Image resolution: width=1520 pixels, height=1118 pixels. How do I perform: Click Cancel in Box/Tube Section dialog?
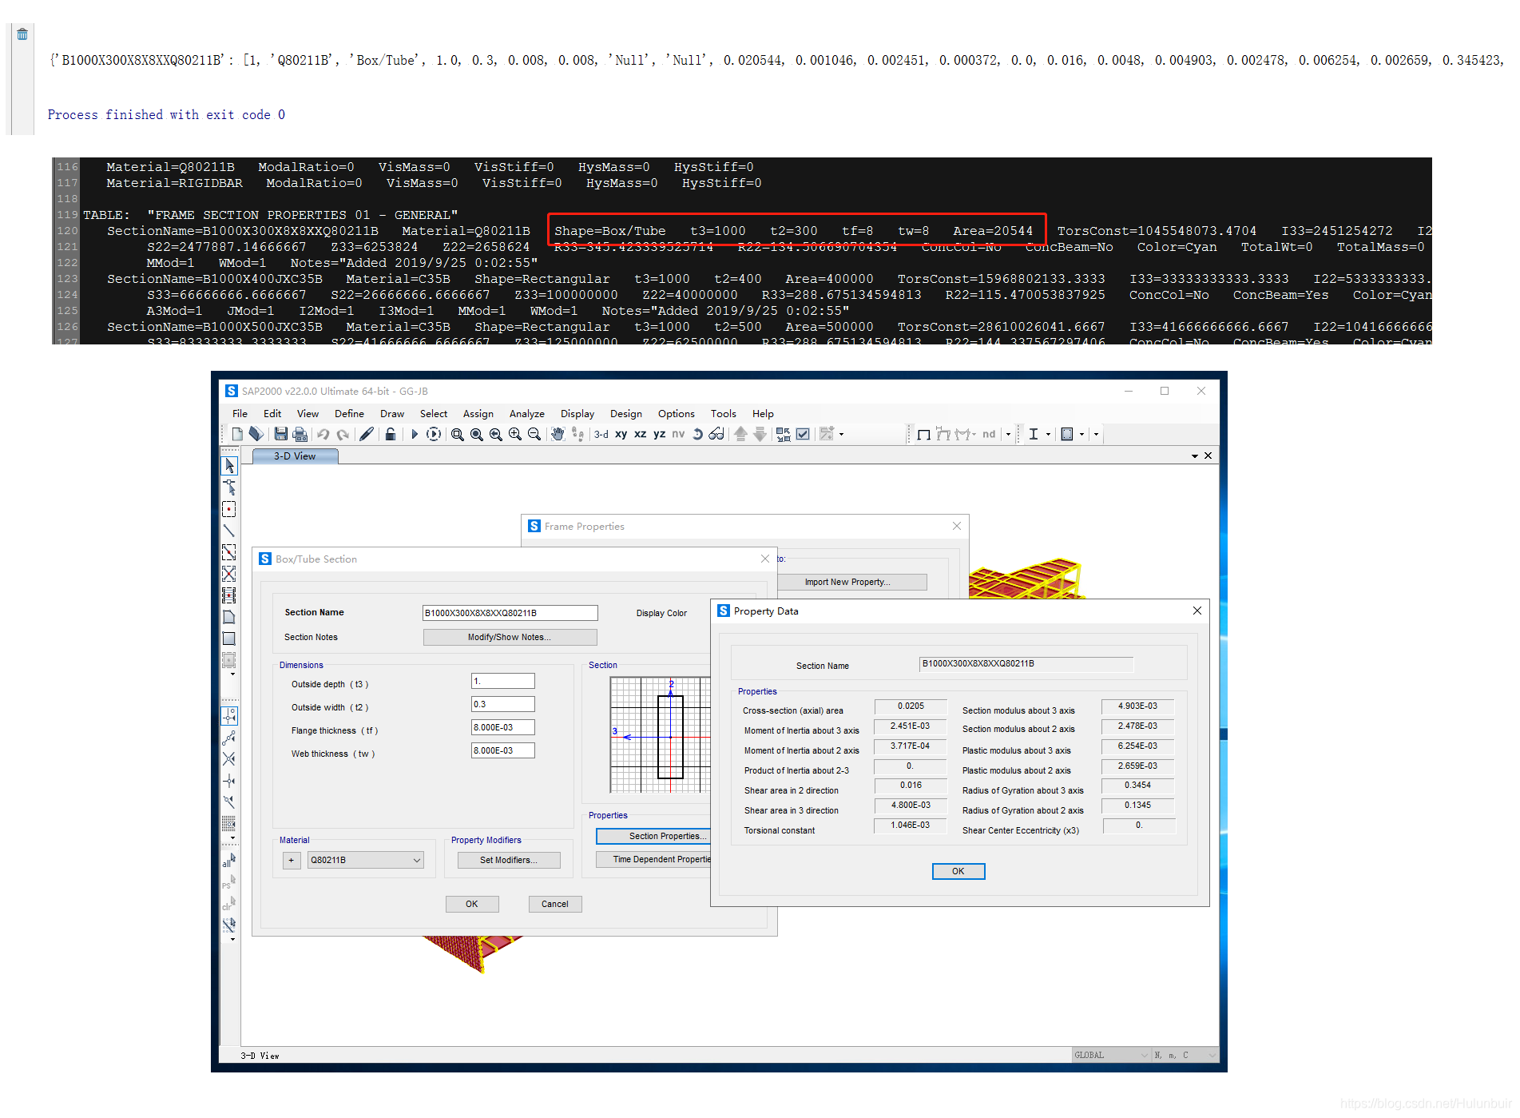[555, 904]
